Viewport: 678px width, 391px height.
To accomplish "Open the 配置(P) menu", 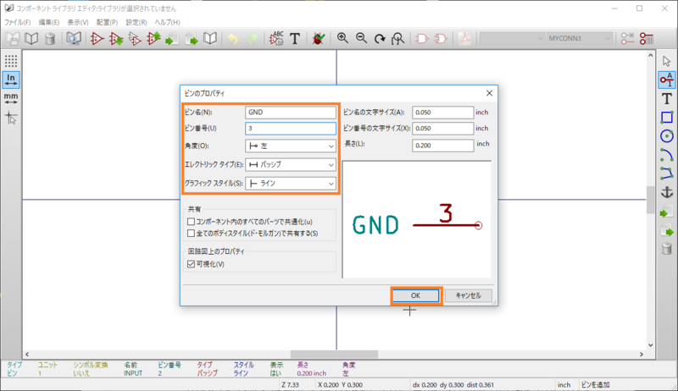I will [x=107, y=22].
